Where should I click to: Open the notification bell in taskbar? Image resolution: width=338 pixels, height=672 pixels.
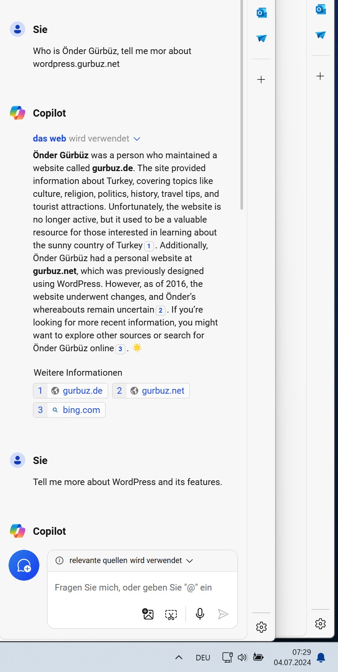point(320,657)
